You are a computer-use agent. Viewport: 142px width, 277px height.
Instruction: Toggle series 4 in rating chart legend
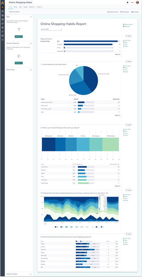(87, 227)
